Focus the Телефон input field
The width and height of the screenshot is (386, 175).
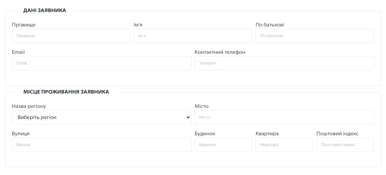284,63
